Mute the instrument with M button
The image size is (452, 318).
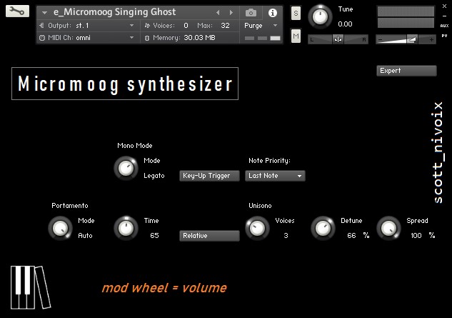pyautogui.click(x=296, y=36)
